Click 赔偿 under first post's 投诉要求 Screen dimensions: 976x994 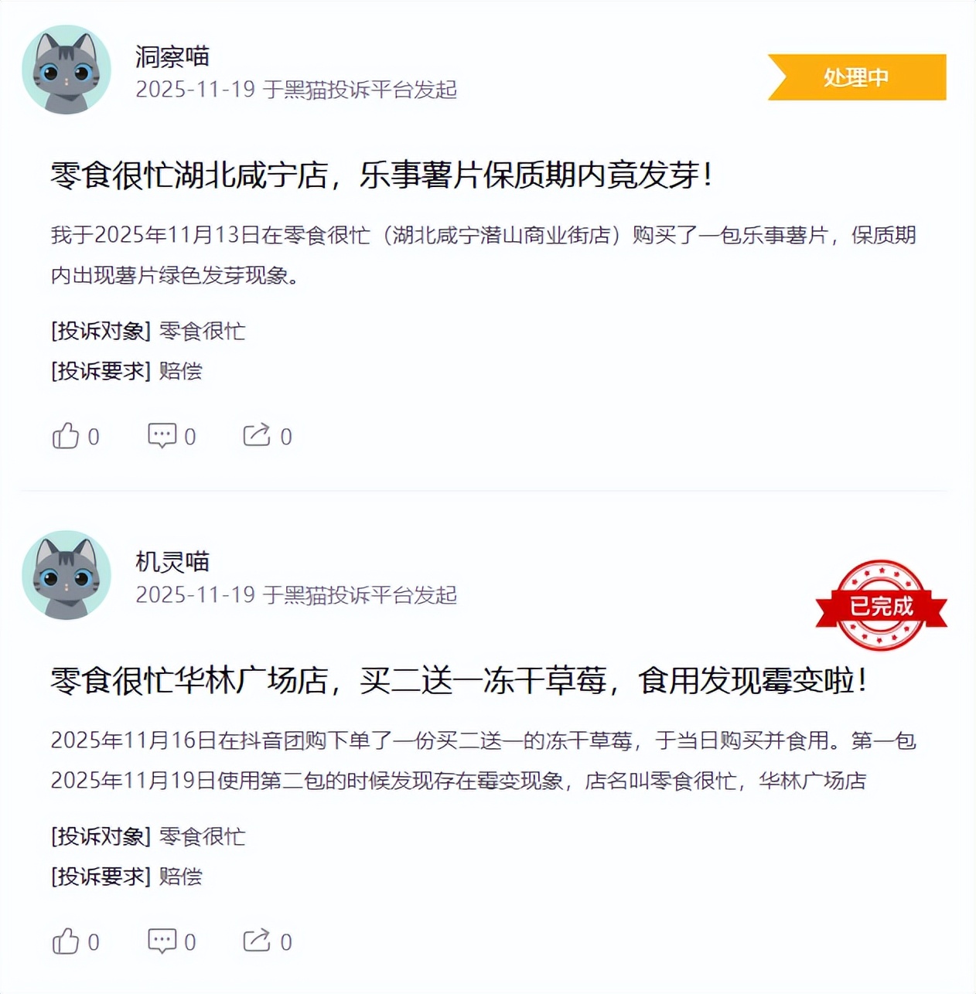[180, 371]
